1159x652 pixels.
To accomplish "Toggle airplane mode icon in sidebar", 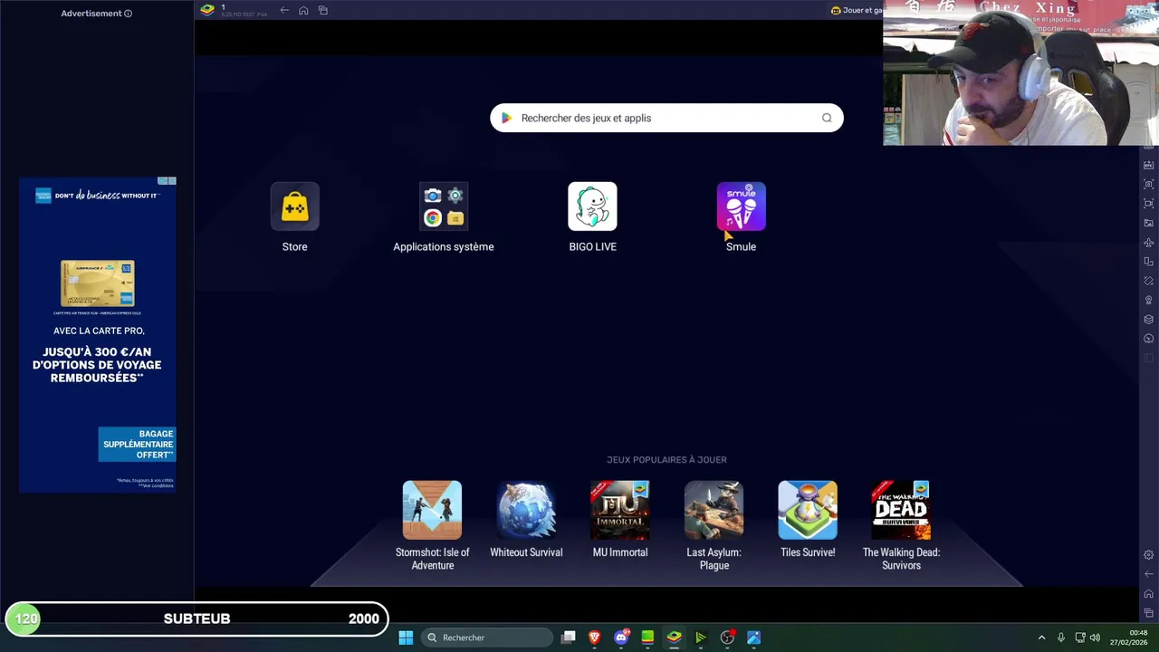I will (x=1149, y=242).
